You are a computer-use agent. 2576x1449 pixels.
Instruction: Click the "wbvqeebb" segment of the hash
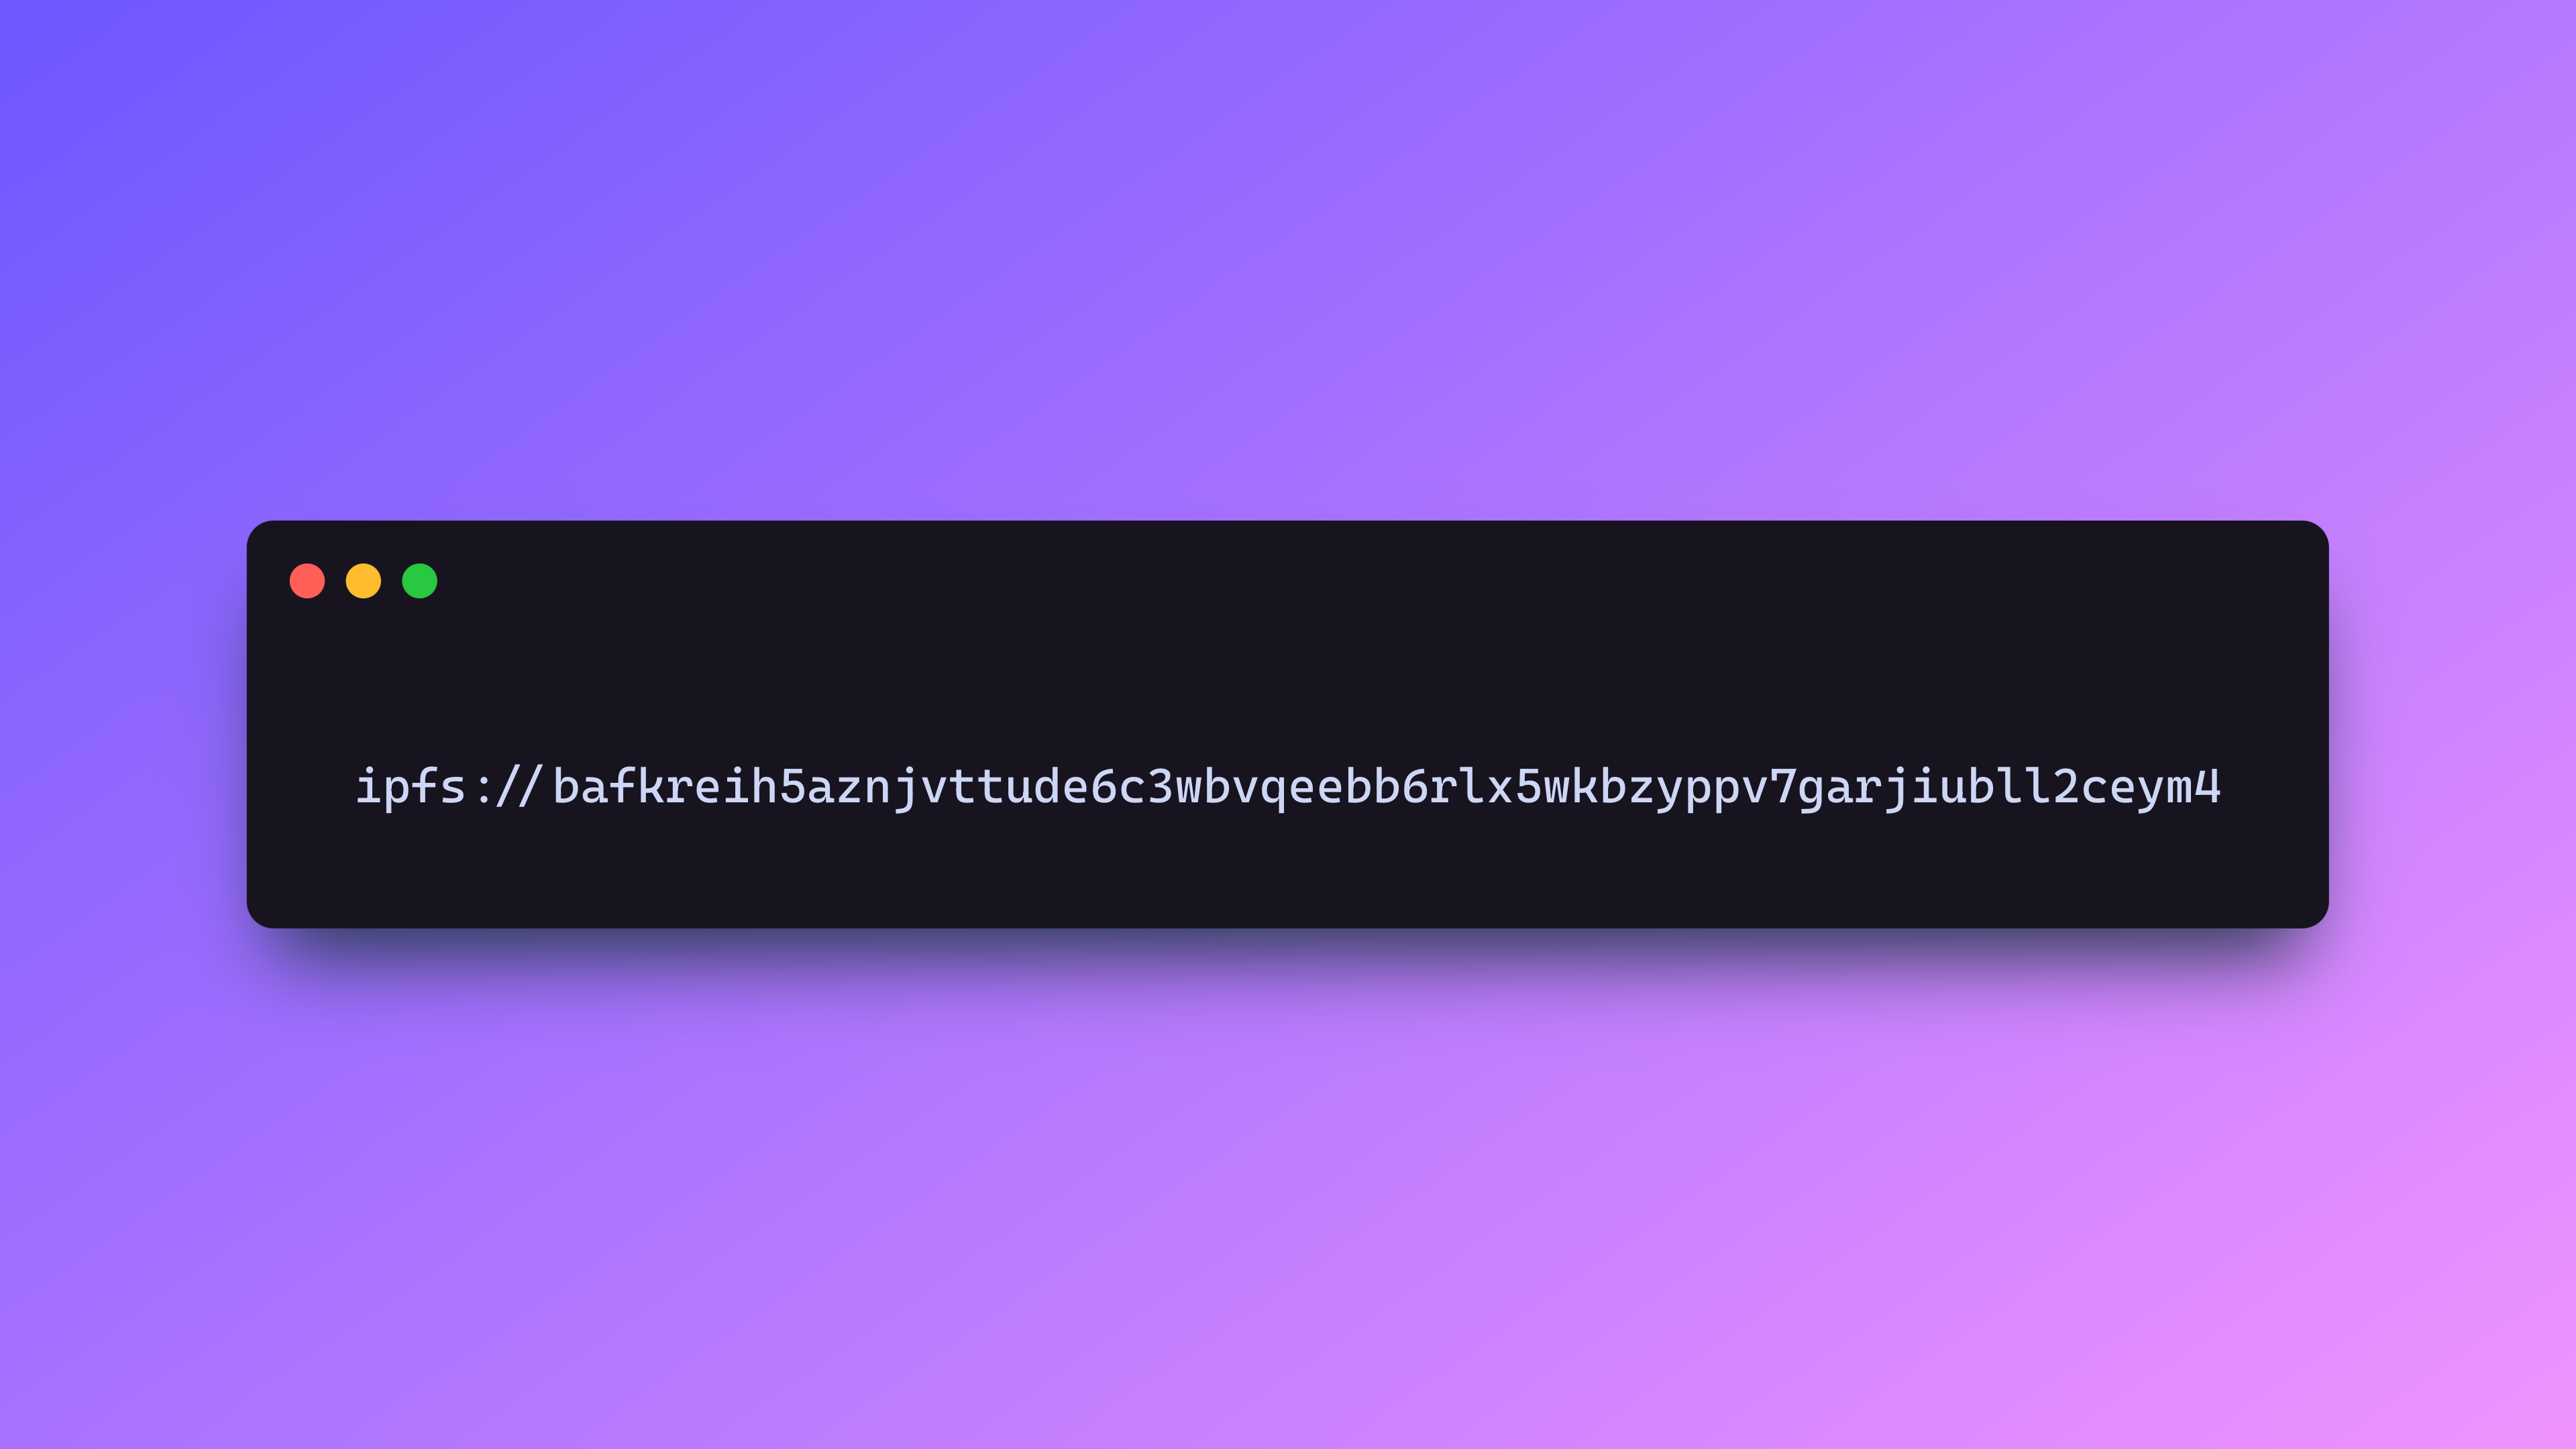tap(1288, 787)
